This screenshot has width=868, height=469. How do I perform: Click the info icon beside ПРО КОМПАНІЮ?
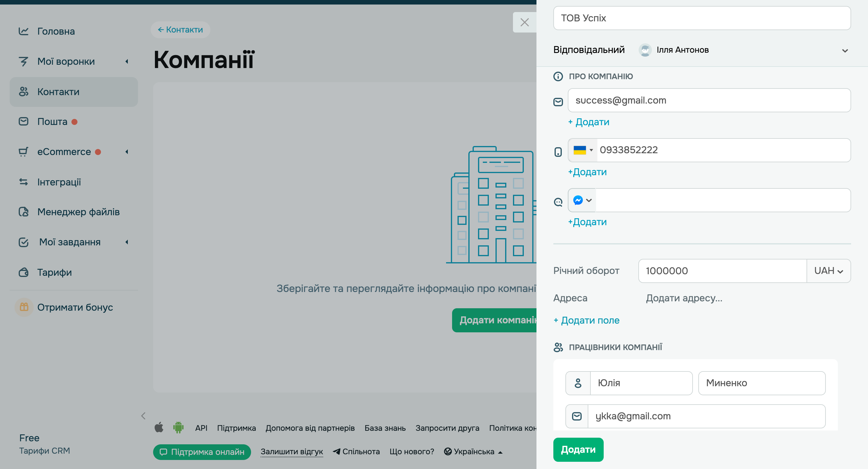point(558,76)
